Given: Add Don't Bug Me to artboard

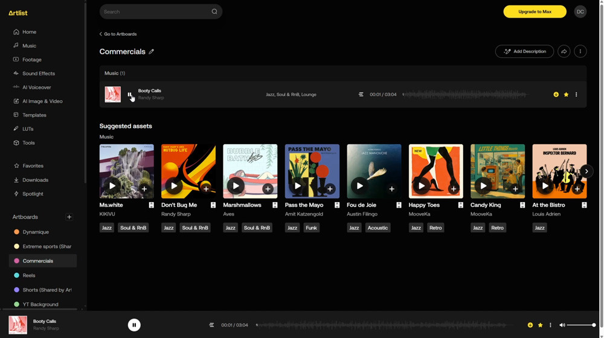Looking at the screenshot, I should pos(206,189).
